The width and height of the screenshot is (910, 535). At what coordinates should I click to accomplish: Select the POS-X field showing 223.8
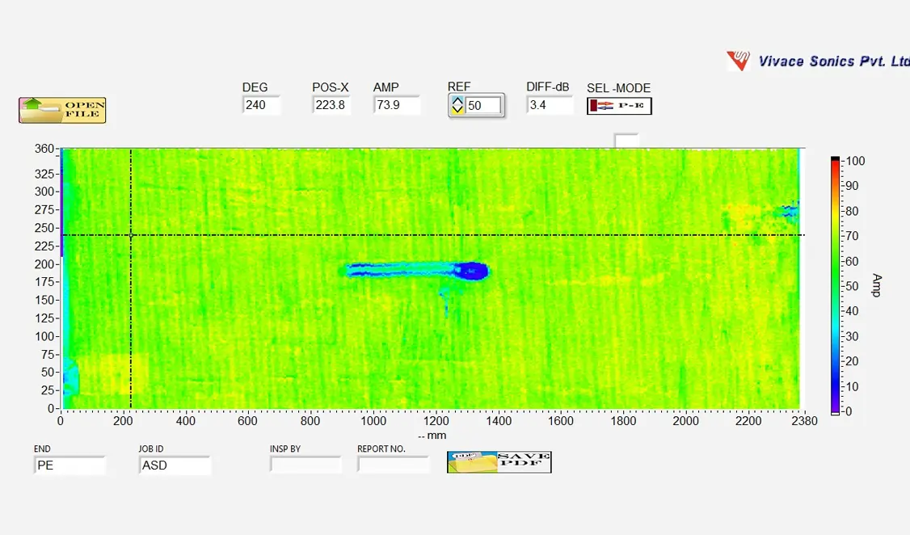click(331, 105)
